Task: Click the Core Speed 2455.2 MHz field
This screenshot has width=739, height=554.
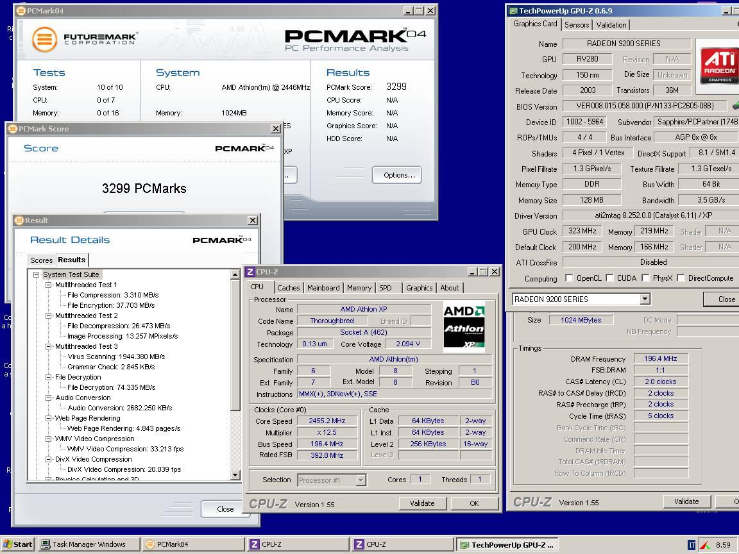Action: 327,421
